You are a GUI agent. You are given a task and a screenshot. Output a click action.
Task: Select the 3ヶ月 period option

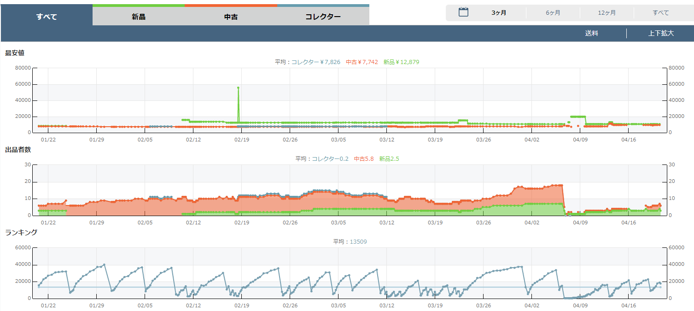pyautogui.click(x=499, y=13)
